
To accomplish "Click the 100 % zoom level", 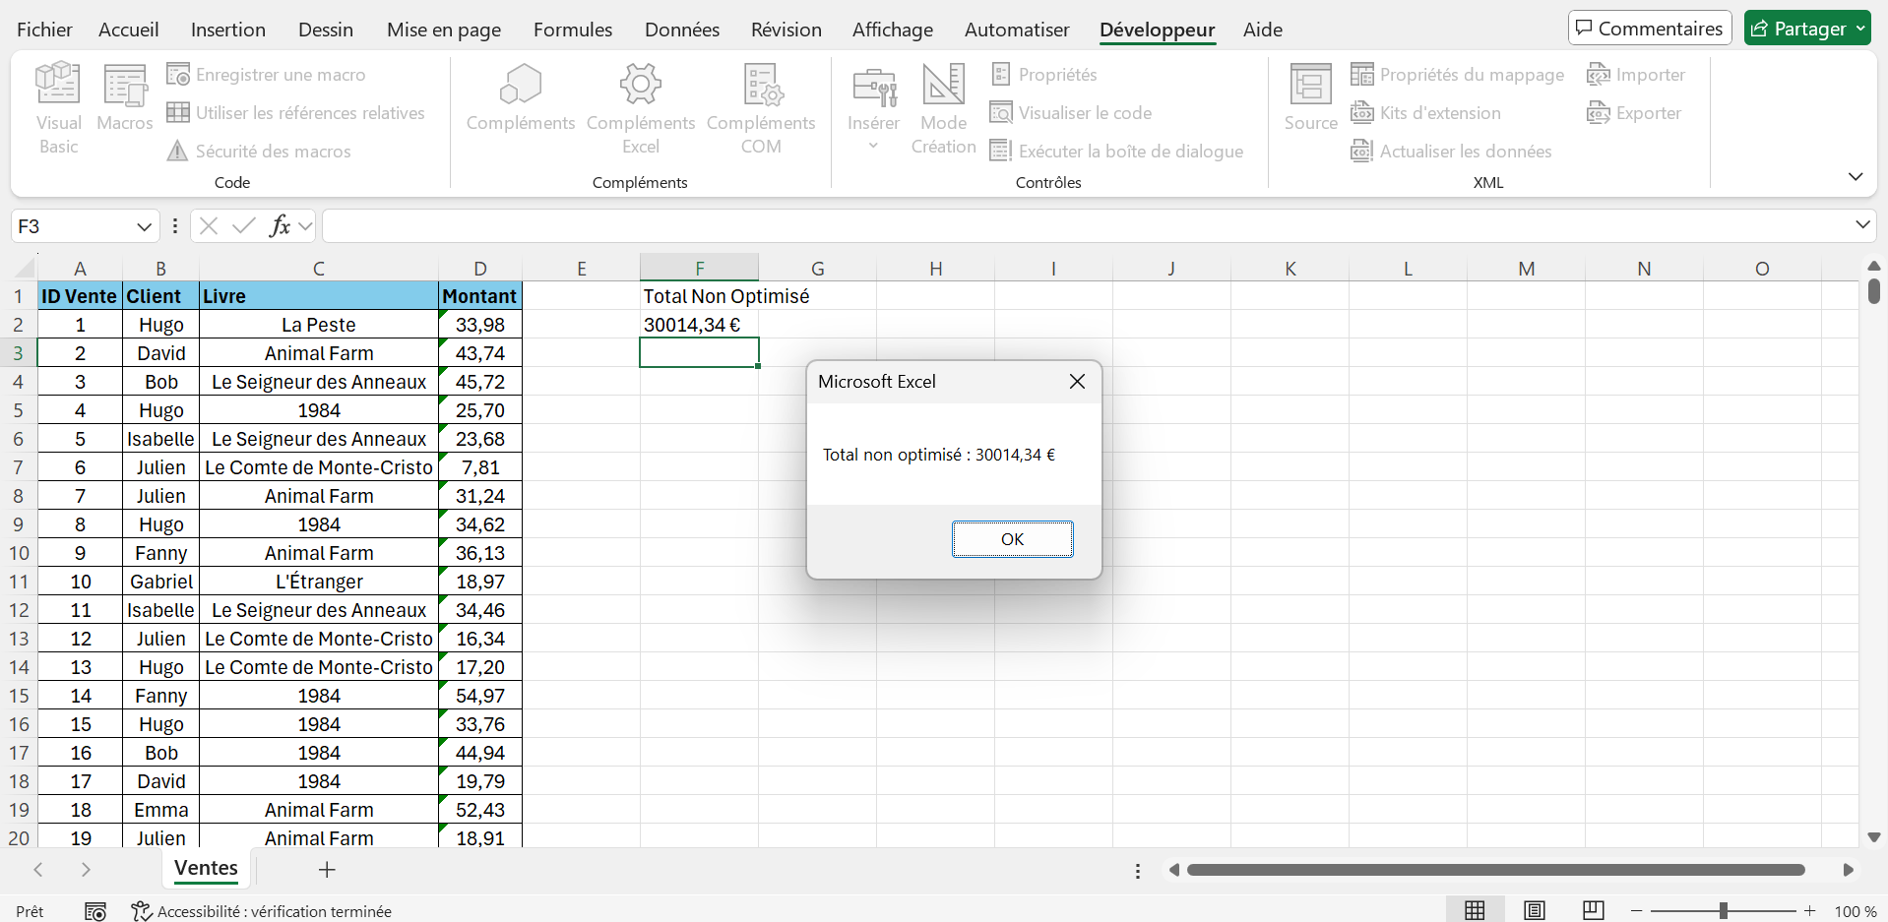I will tap(1854, 912).
